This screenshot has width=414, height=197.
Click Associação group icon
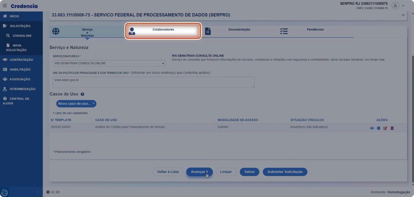click(5, 79)
